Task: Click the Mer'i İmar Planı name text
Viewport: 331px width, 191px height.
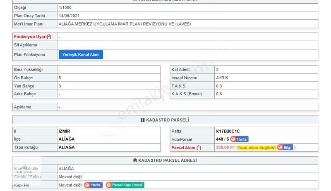Action: [x=125, y=24]
